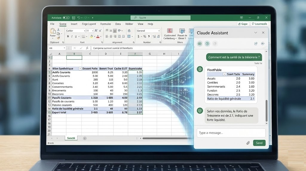Click the Cut scissors icon

click(58, 30)
